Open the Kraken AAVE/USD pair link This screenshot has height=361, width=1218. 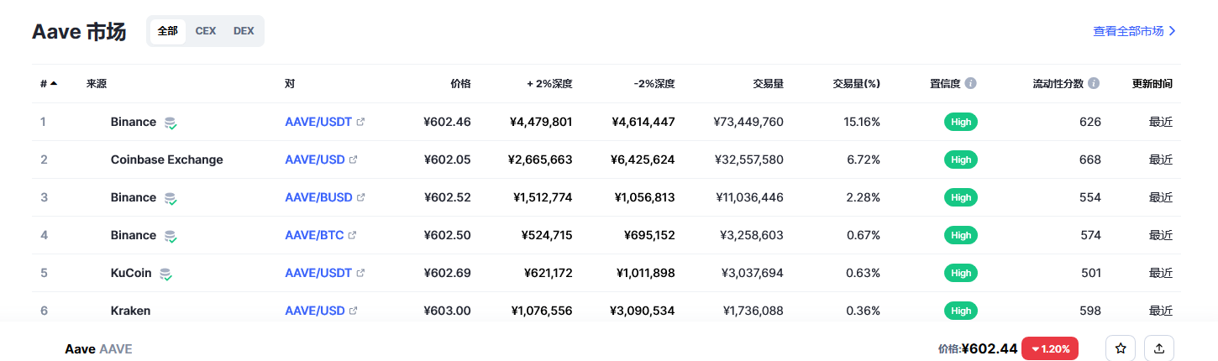(315, 311)
